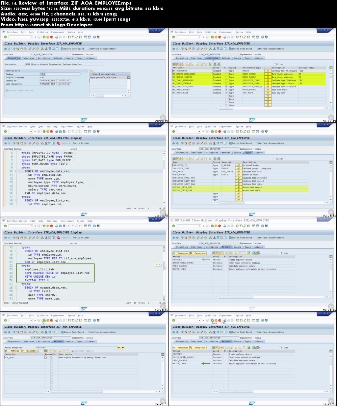The image size is (337, 406).
Task: Toggle the Resumable checkbox in the ZCX_AOA row
Action: 51,357
